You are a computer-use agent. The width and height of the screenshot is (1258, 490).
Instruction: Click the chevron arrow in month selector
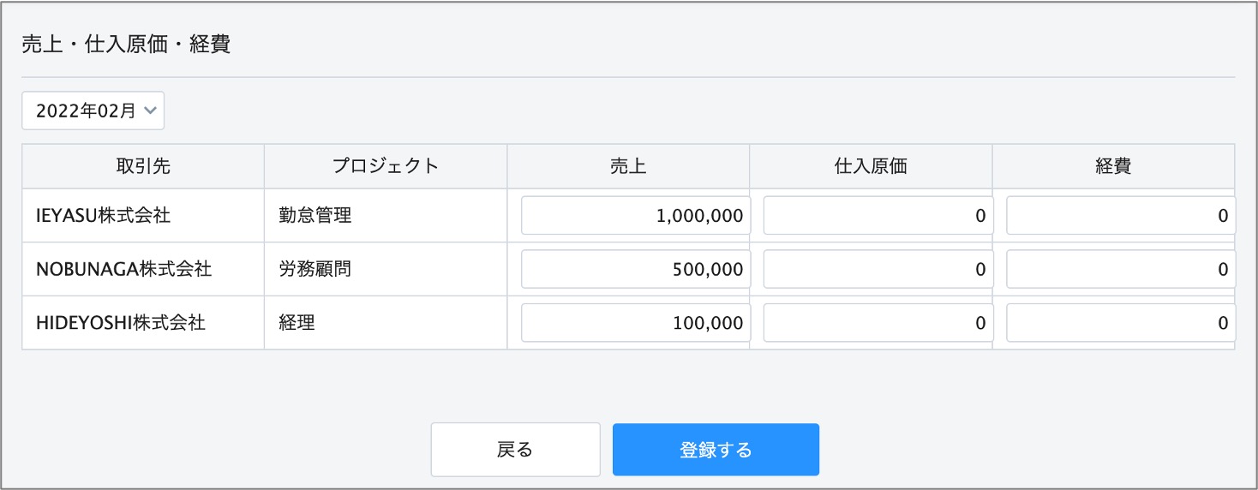pos(150,111)
